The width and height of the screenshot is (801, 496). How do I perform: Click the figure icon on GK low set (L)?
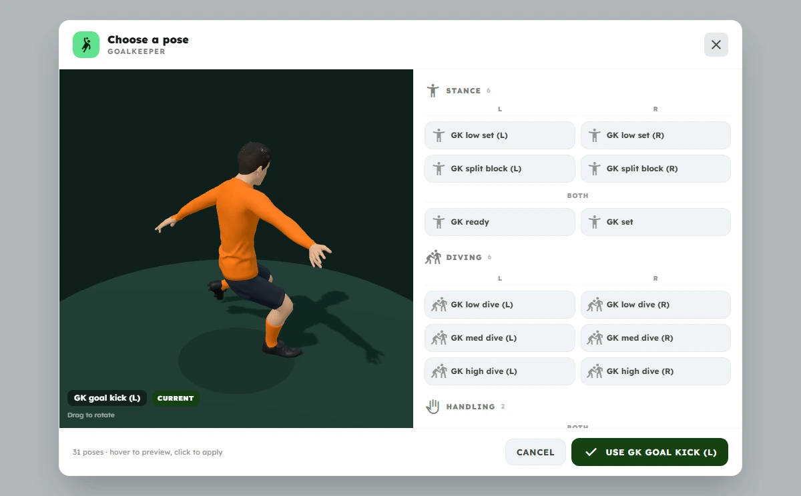(x=439, y=135)
